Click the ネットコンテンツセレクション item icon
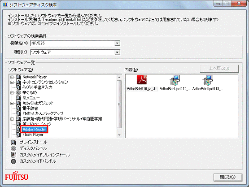The height and width of the screenshot is (187, 249). [x=18, y=82]
